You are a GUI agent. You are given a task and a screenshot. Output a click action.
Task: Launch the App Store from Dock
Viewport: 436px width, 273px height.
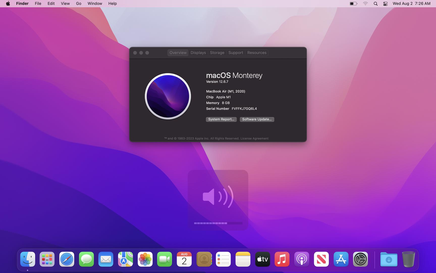tap(341, 259)
